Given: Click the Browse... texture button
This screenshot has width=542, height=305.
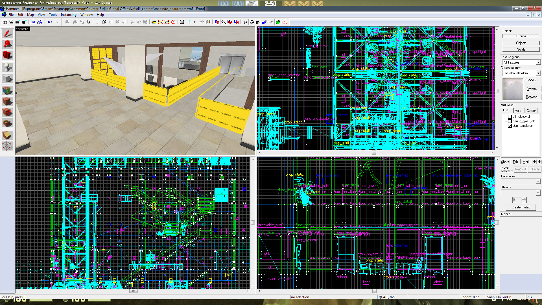Looking at the screenshot, I should (532, 89).
